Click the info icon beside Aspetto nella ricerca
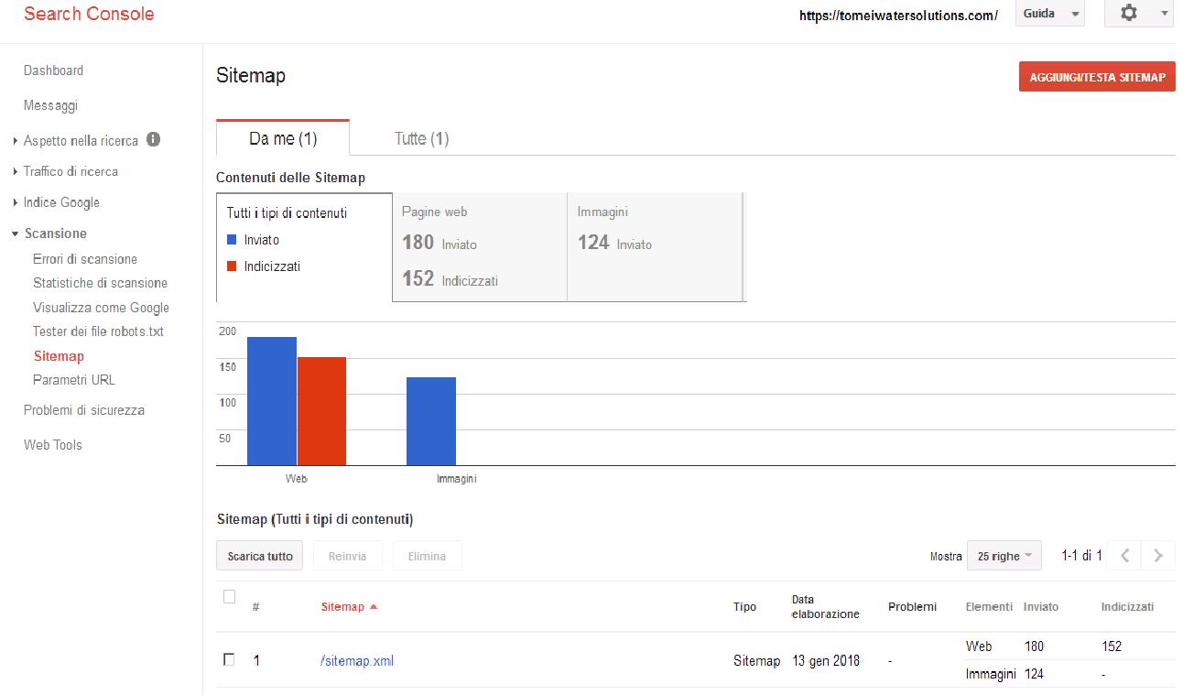The image size is (1183, 695). click(x=154, y=140)
